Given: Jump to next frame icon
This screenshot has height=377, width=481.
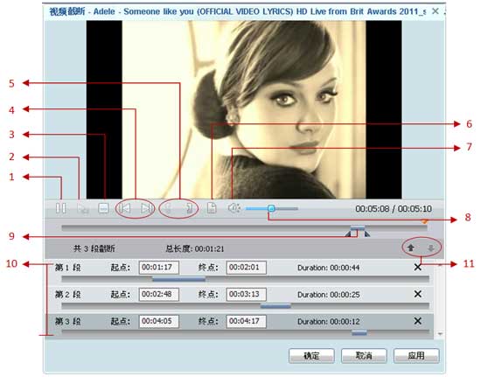Looking at the screenshot, I should [x=147, y=208].
